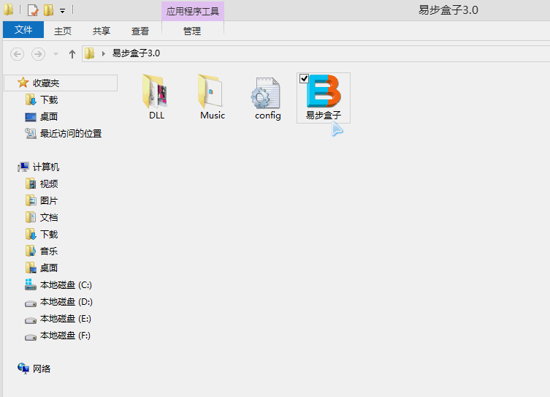This screenshot has height=397, width=550.
Task: Untick the checkbox on 易步盒子 item
Action: click(x=304, y=79)
